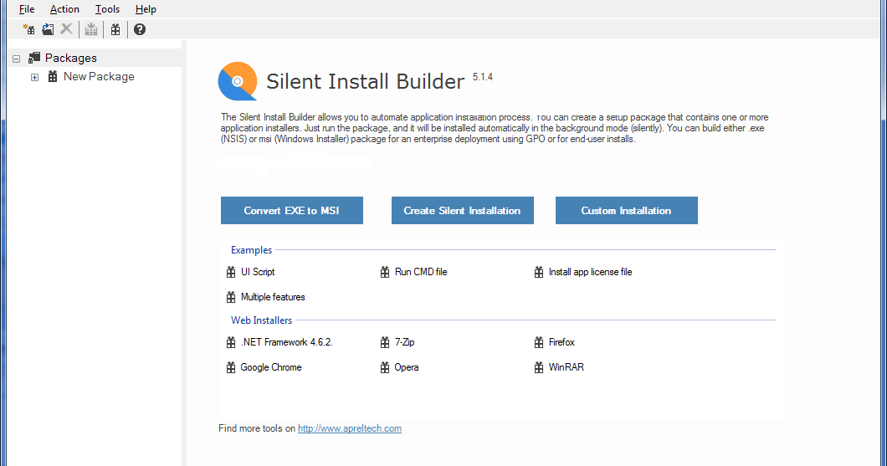The height and width of the screenshot is (466, 887).
Task: Click the New Package toolbar icon
Action: pos(28,29)
